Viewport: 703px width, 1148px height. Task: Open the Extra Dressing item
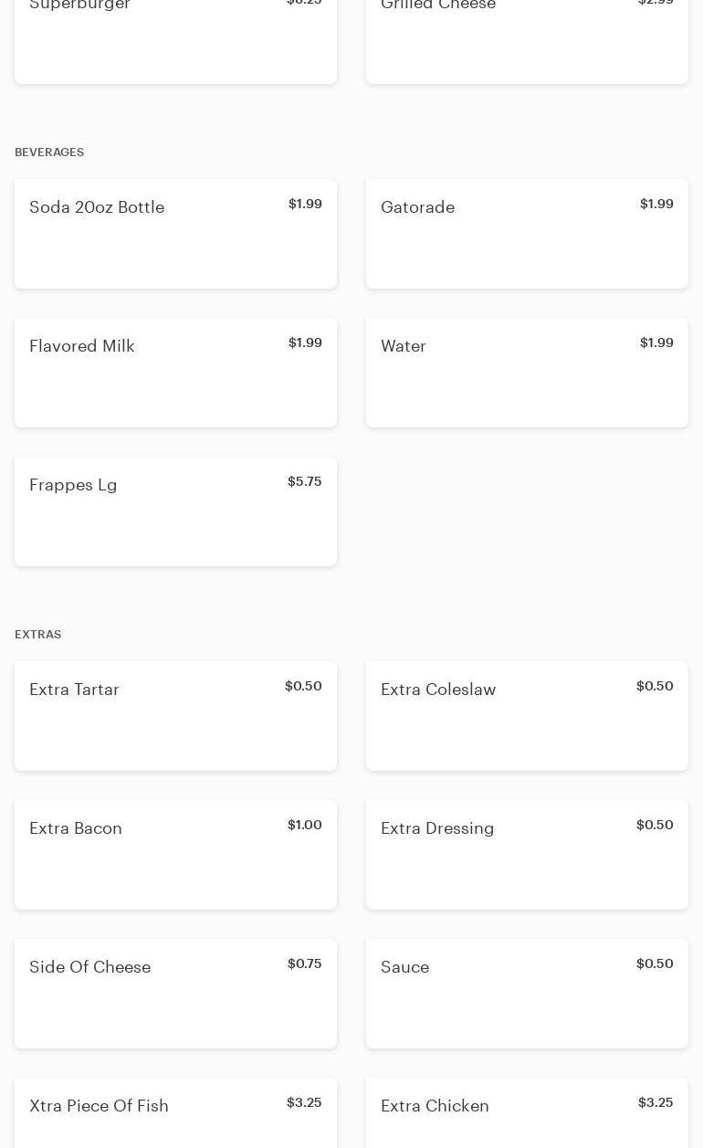527,855
